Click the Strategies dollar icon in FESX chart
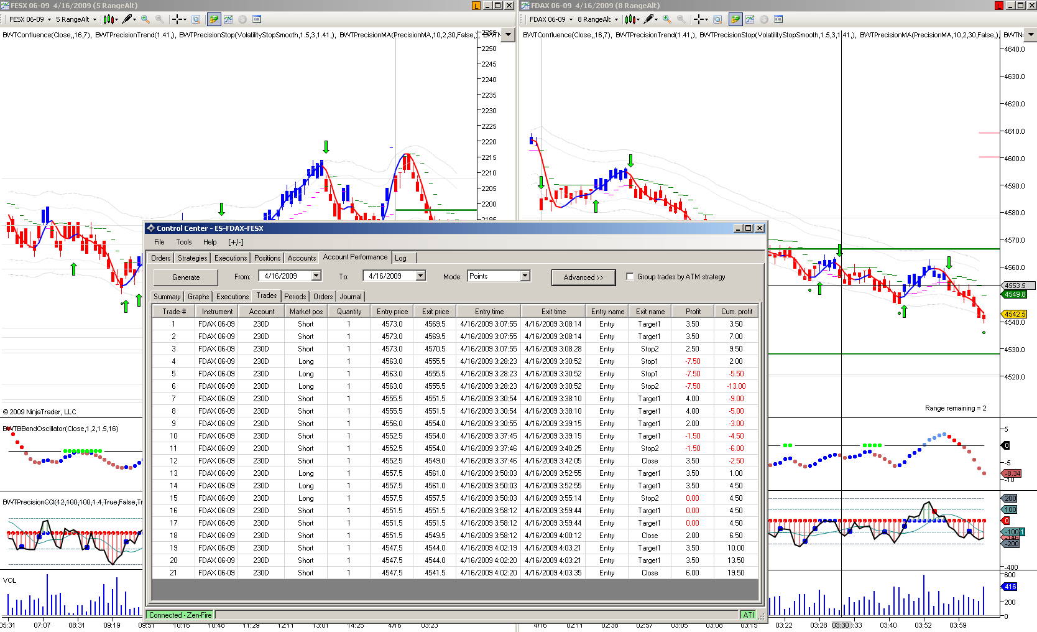 242,19
